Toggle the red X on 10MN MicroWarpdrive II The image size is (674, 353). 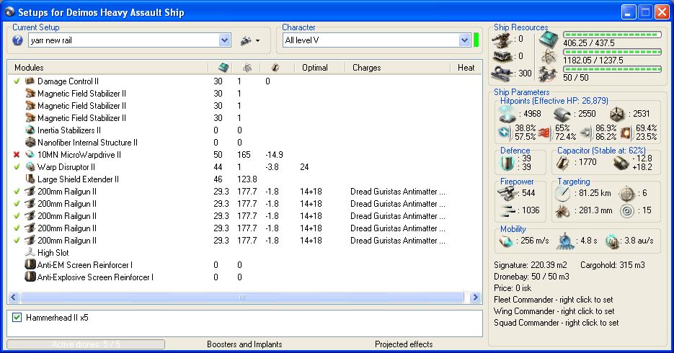click(17, 155)
